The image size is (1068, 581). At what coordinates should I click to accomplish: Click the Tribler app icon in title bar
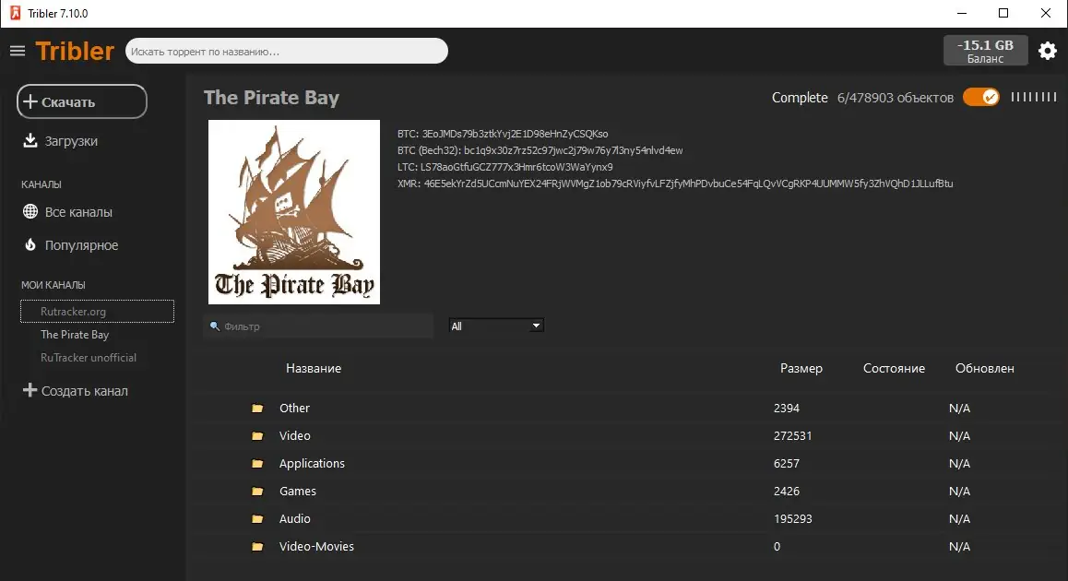[15, 13]
